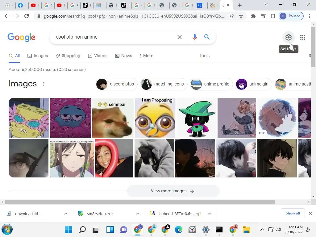
Task: Select the All search tab
Action: 14,56
